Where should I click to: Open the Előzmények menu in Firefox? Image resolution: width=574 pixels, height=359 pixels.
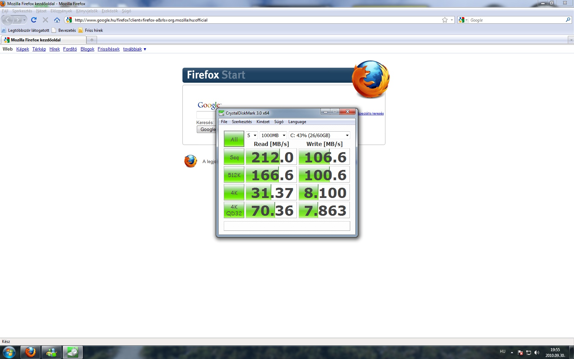pos(61,11)
